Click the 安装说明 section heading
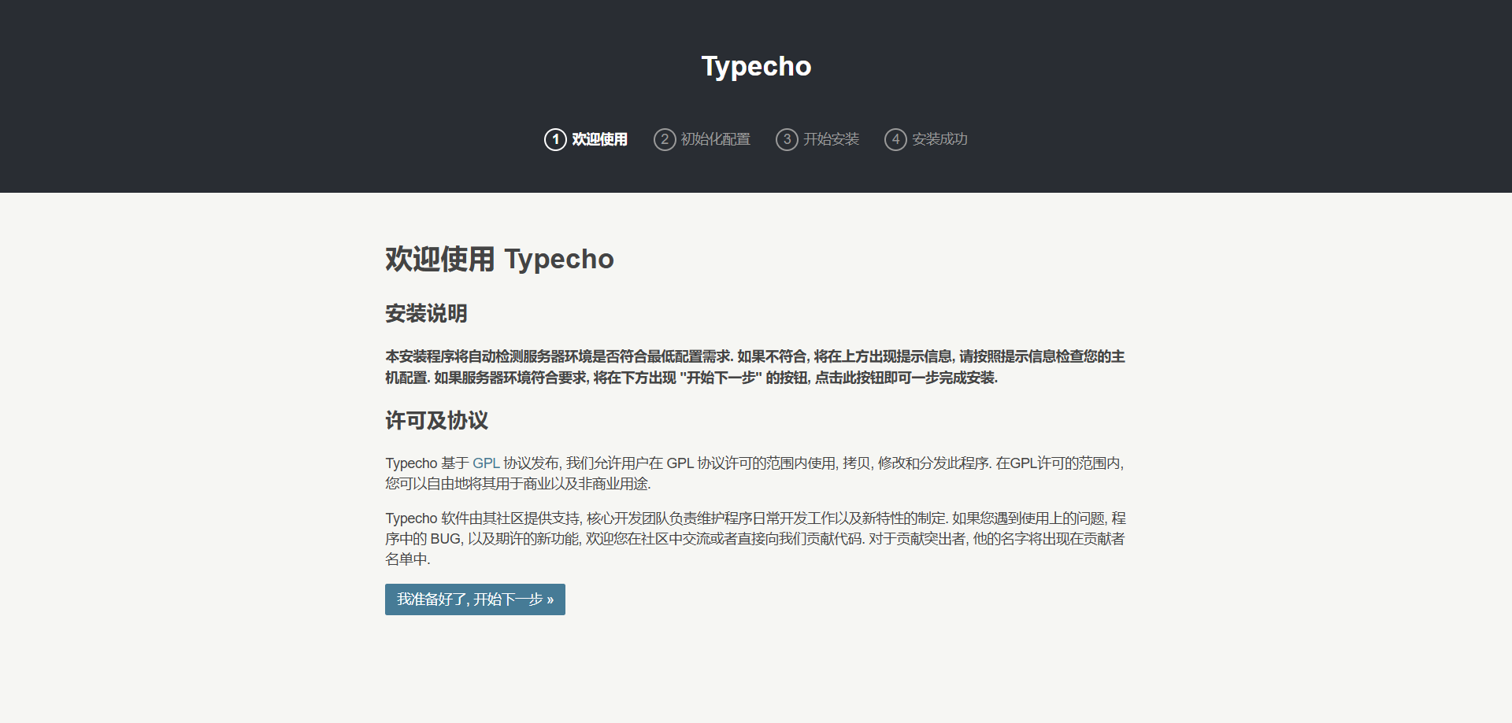 point(426,313)
